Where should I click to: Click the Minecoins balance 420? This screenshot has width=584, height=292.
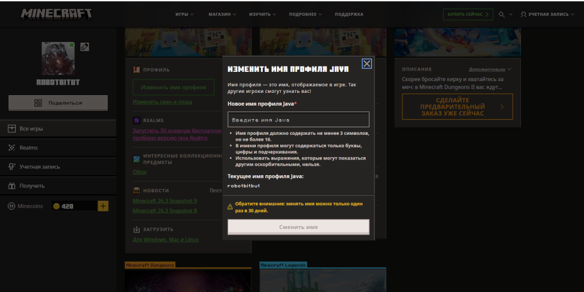click(x=67, y=206)
